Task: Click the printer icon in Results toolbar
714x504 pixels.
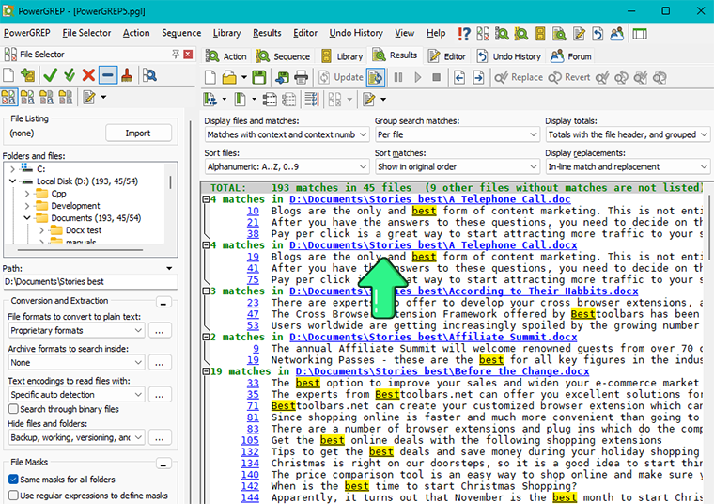Action: (x=301, y=77)
